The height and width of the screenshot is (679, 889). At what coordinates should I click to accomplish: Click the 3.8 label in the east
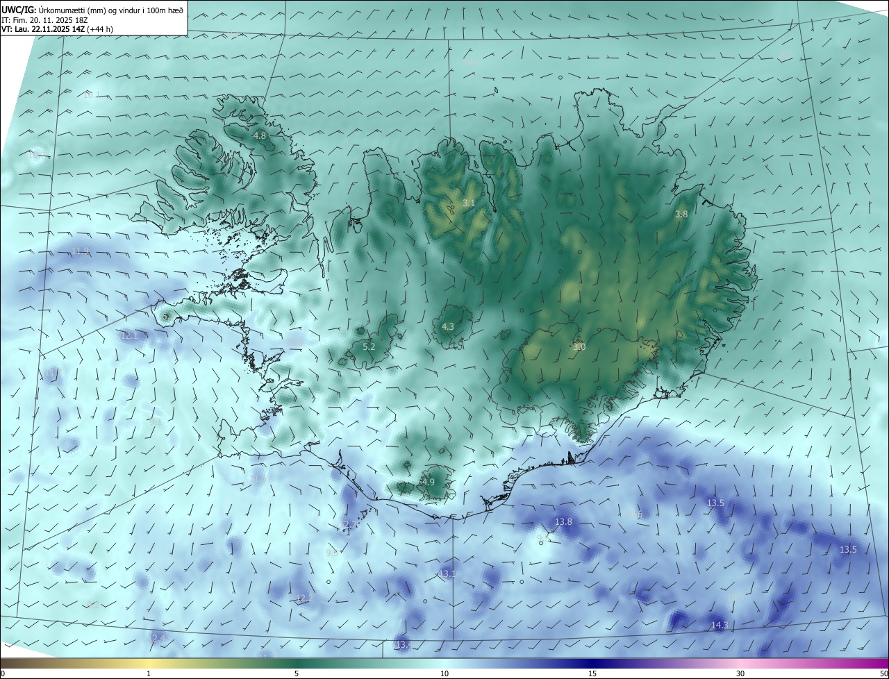click(x=681, y=215)
